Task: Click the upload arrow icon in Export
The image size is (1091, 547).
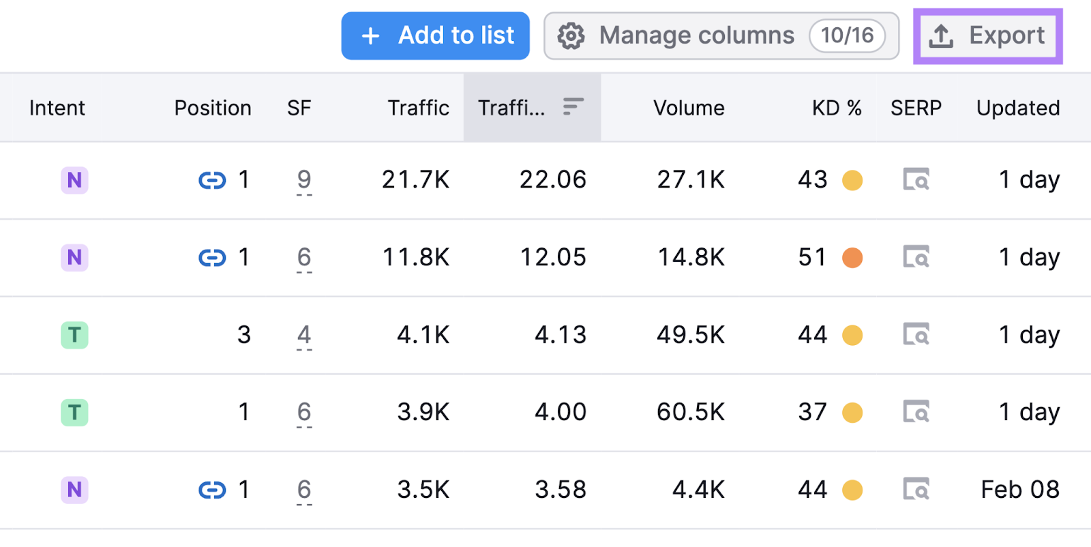Action: click(941, 35)
